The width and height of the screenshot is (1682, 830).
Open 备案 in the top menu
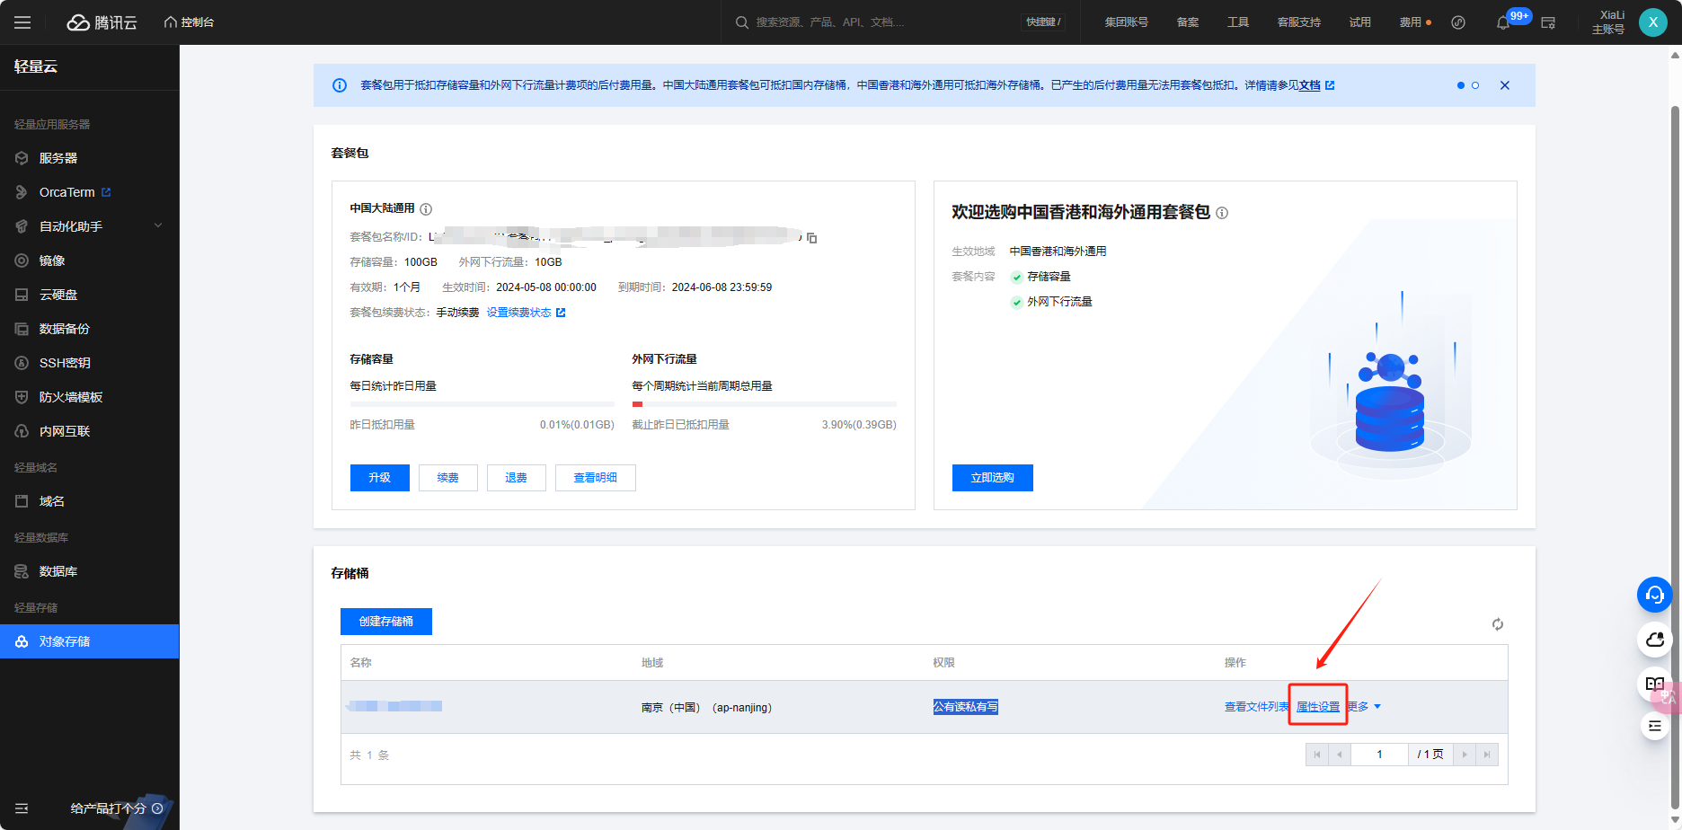coord(1187,22)
